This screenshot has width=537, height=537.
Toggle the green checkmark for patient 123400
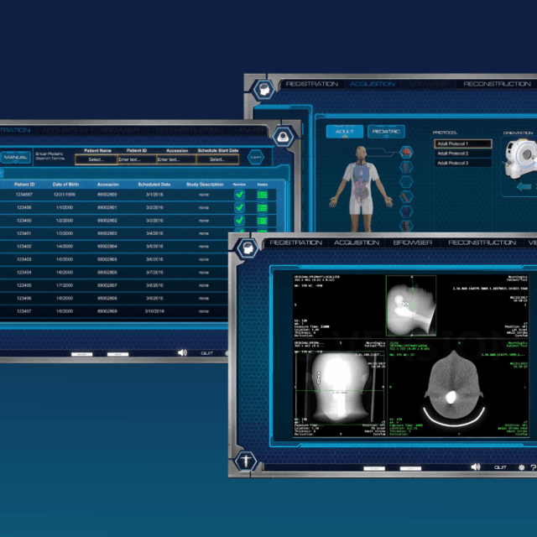pyautogui.click(x=239, y=220)
